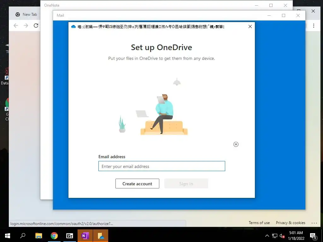This screenshot has height=242, width=323.
Task: Open the Windows taskbar search
Action: pyautogui.click(x=23, y=236)
